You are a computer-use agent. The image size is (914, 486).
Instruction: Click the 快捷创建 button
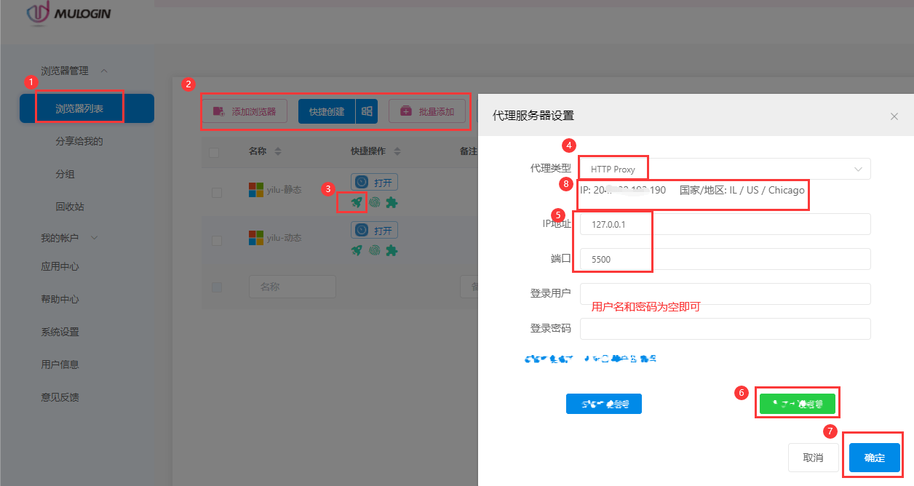click(x=327, y=111)
